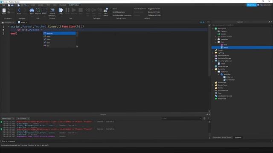Click Go to Script Error
This screenshot has width=273, height=153.
coord(140,8)
